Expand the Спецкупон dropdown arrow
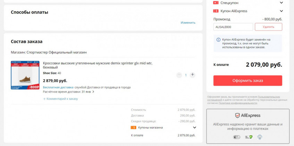Viewport: 294px width, 146px height. point(281,2)
